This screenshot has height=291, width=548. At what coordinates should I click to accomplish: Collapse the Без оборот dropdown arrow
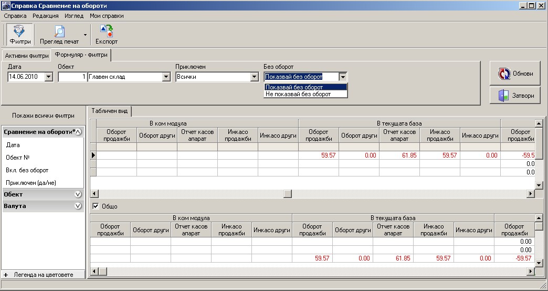point(343,77)
